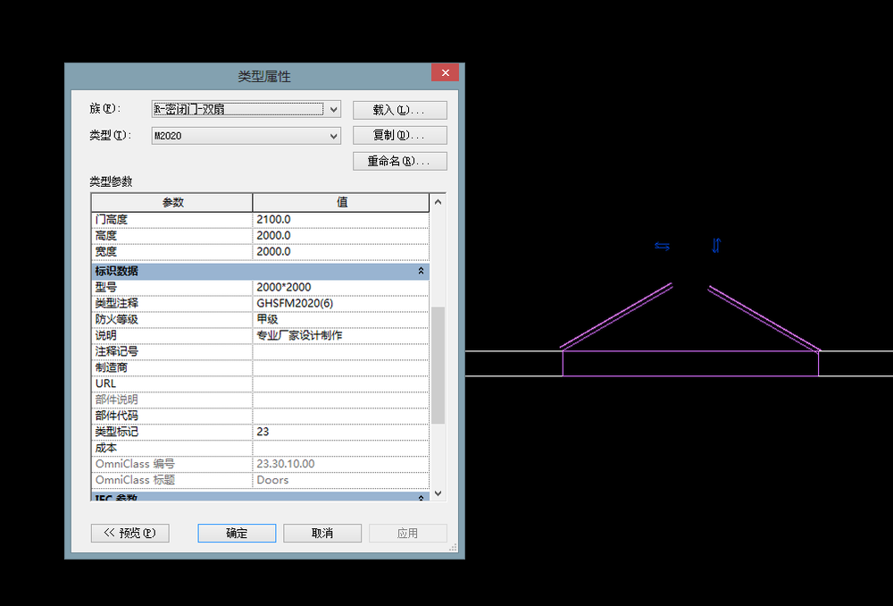Select the 型号 parameter name
The image size is (893, 606).
[172, 287]
